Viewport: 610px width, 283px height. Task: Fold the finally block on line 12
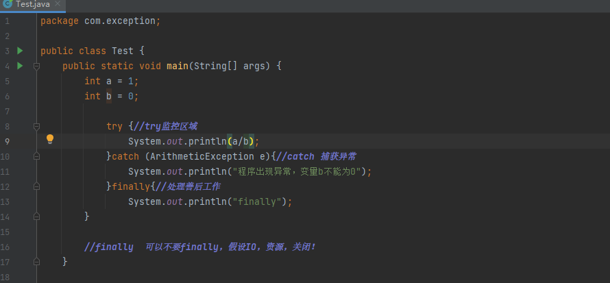37,186
